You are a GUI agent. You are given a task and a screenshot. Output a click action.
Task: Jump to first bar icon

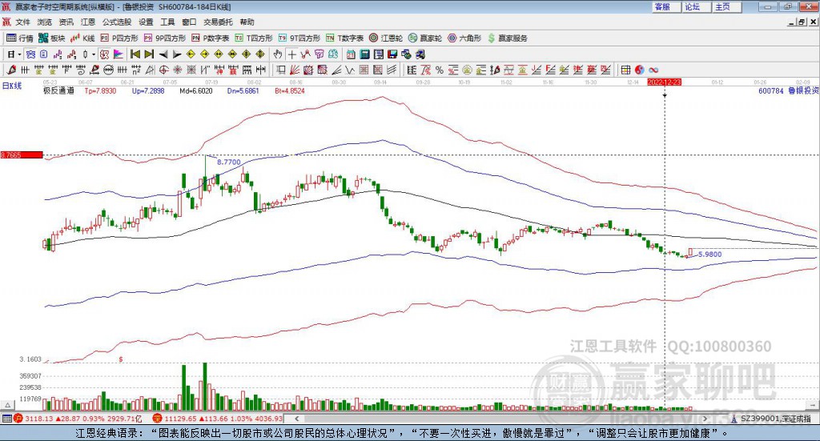135,54
